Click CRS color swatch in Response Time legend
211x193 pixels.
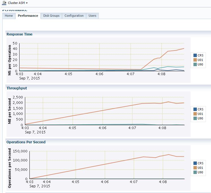click(195, 55)
